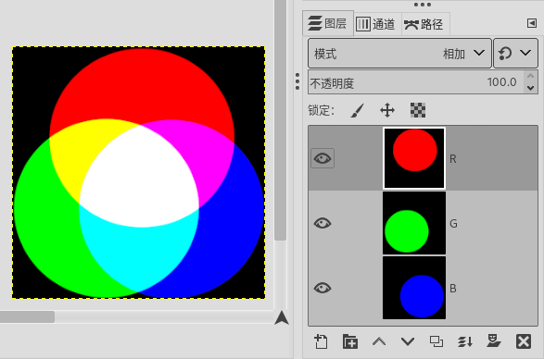The image size is (544, 359).
Task: Decrease opacity with the down arrow
Action: (x=530, y=88)
